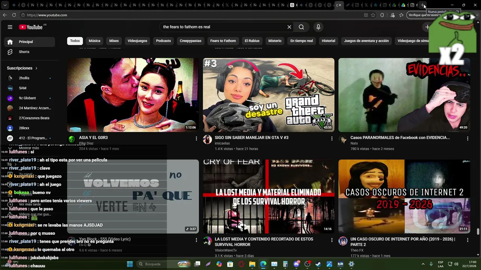
Task: Close the active browser tab
Action: click(x=340, y=5)
